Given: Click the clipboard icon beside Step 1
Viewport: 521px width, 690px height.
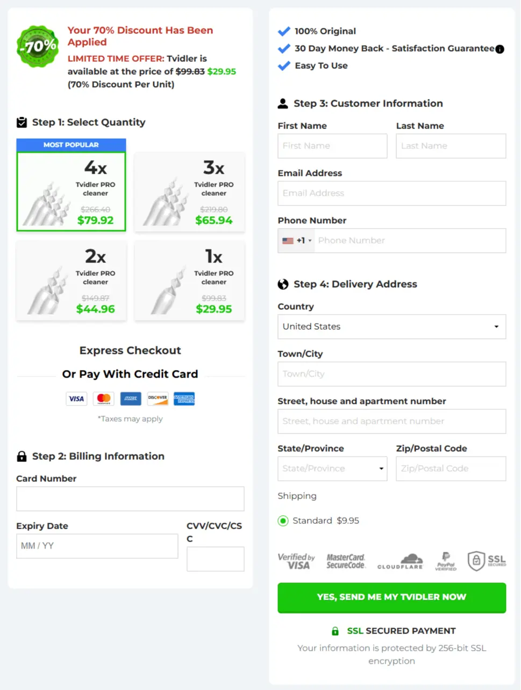Looking at the screenshot, I should (x=22, y=122).
